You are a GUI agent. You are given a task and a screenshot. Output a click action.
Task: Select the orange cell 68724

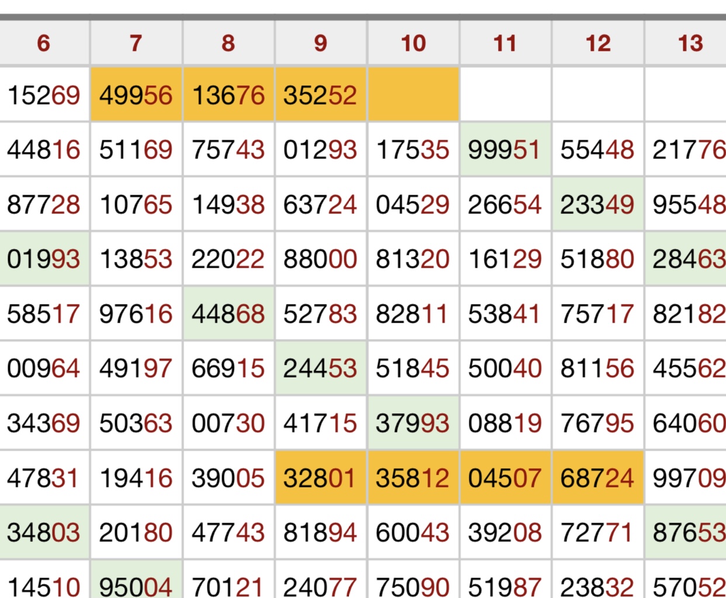click(x=597, y=478)
